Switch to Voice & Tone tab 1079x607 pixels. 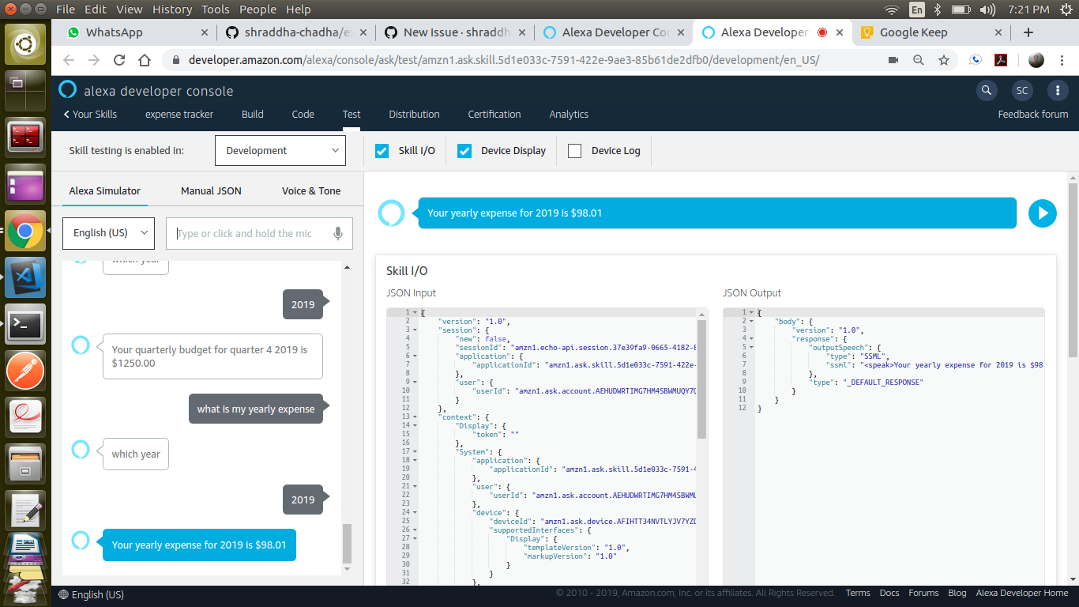[311, 190]
